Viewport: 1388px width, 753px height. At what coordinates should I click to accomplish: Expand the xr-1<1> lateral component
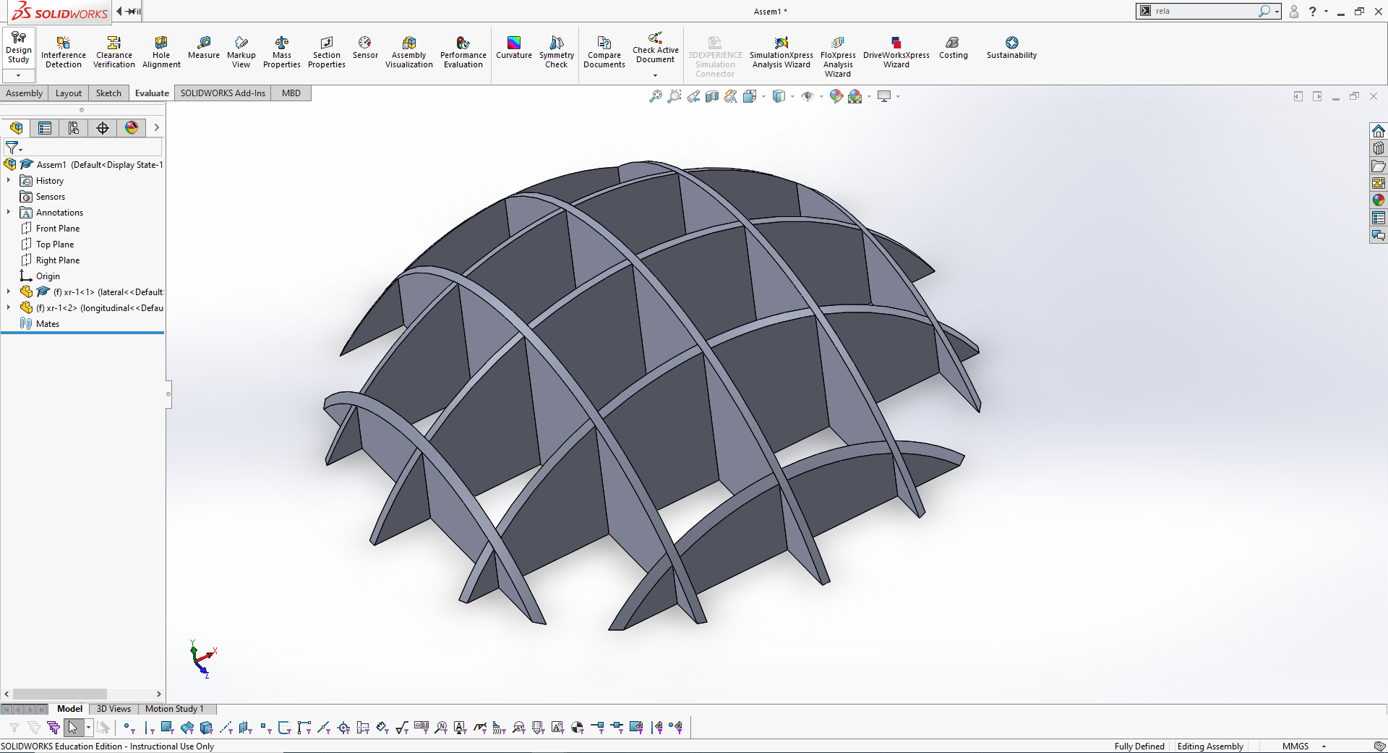click(x=9, y=292)
